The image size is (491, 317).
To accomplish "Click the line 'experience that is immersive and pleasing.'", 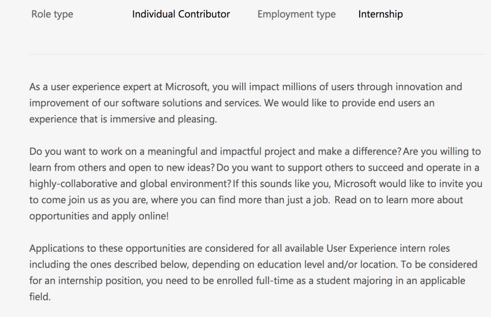I will pos(123,119).
